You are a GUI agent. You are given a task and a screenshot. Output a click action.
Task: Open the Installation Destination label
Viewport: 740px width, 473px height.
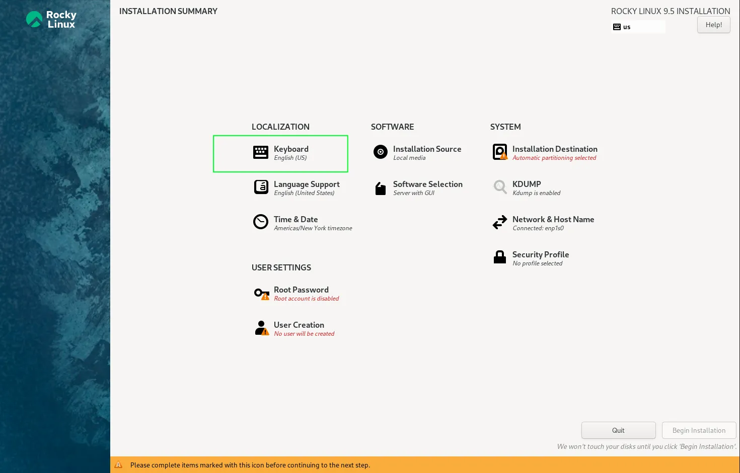click(555, 149)
